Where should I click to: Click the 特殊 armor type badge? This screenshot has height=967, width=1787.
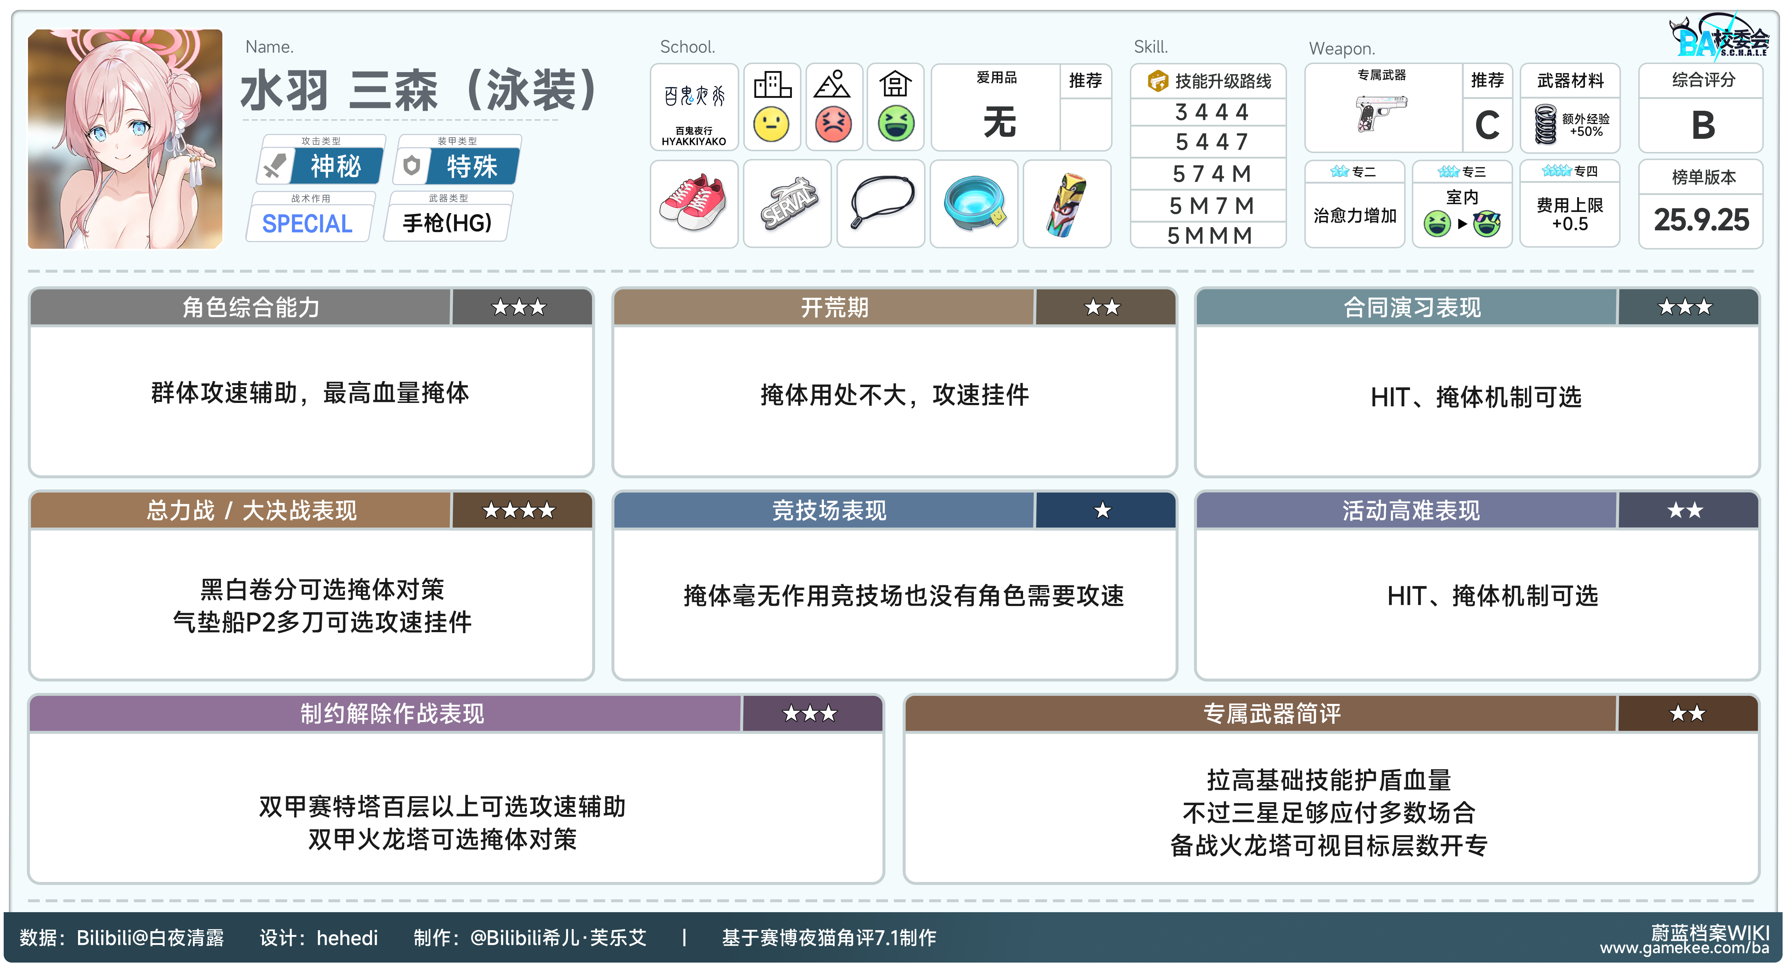(471, 166)
